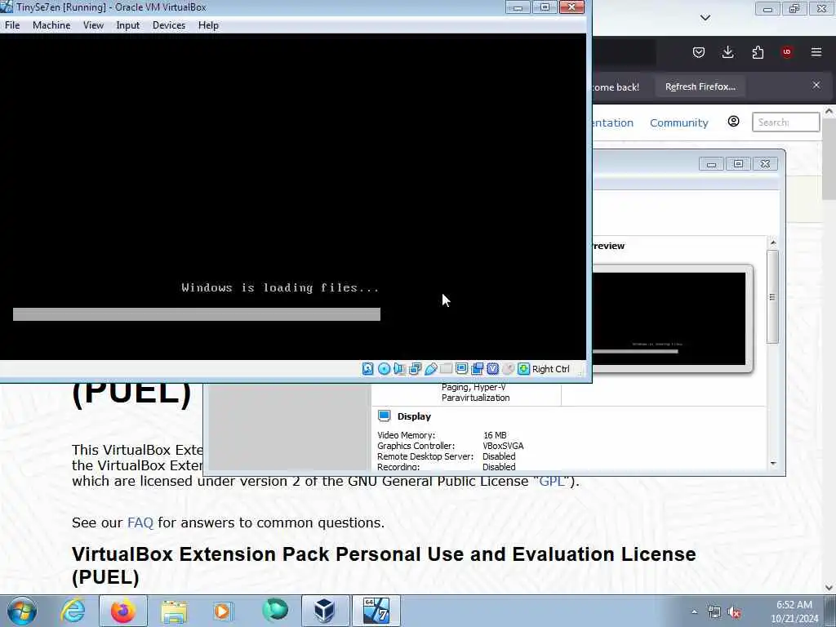Click the green round app icon on taskbar
The height and width of the screenshot is (627, 836).
274,611
